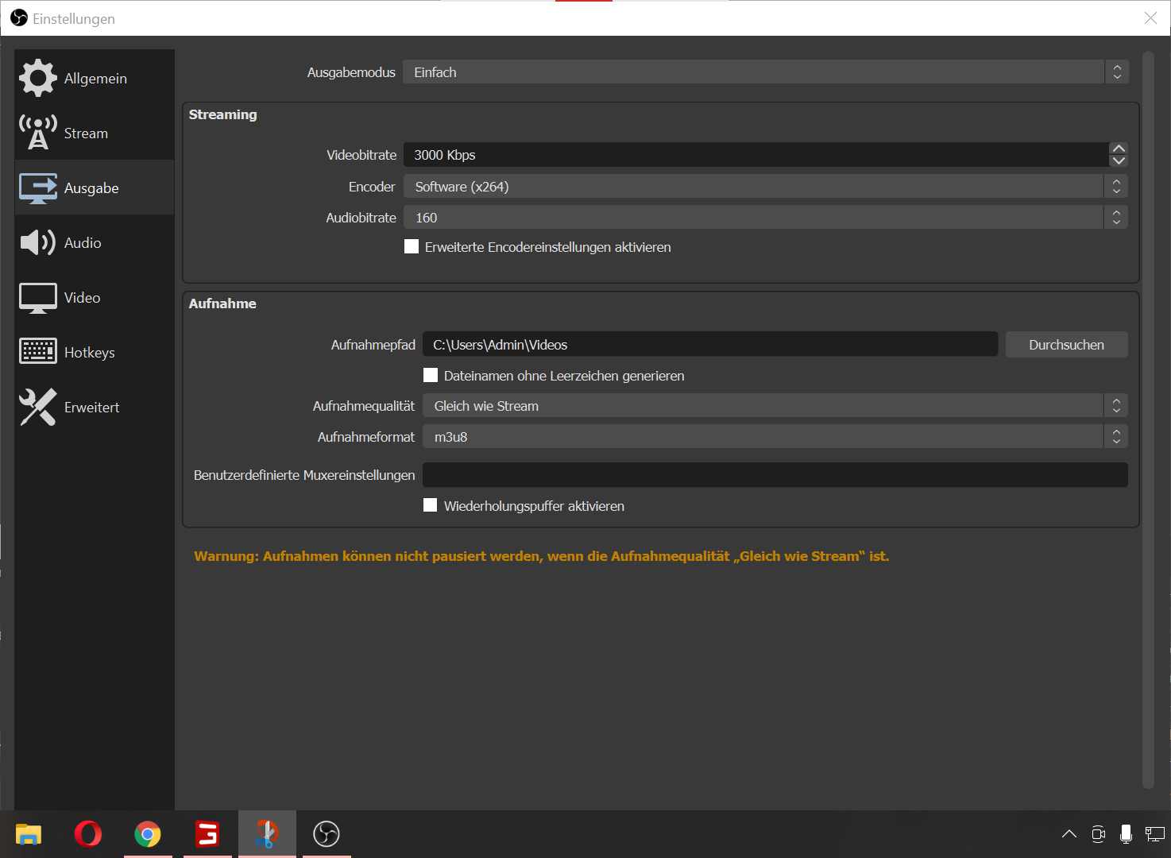1171x858 pixels.
Task: Click the Video monitor icon
Action: coord(37,298)
